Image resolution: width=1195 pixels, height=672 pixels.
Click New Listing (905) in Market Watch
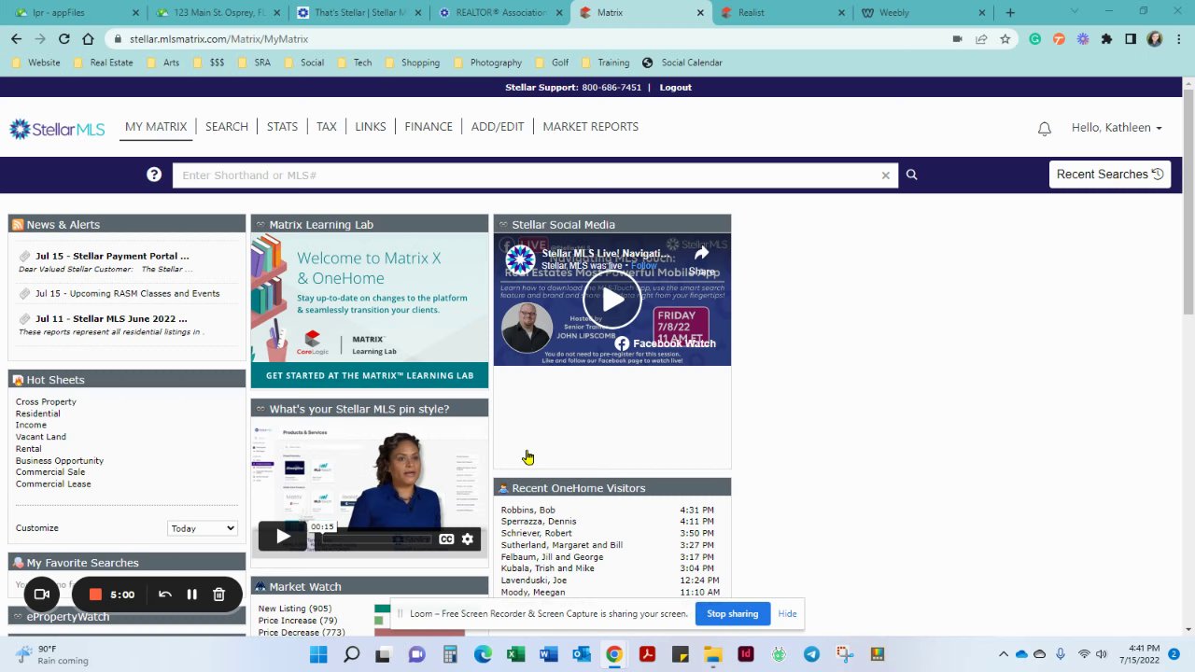[x=294, y=609]
